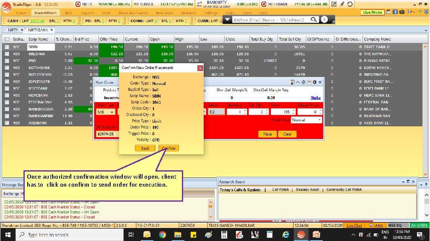430x241 pixels.
Task: Tick the select-all checkbox in table header
Action: [7, 39]
